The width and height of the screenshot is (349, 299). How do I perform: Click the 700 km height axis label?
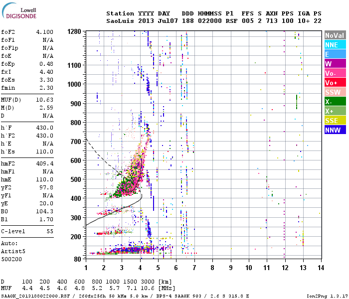[76, 142]
